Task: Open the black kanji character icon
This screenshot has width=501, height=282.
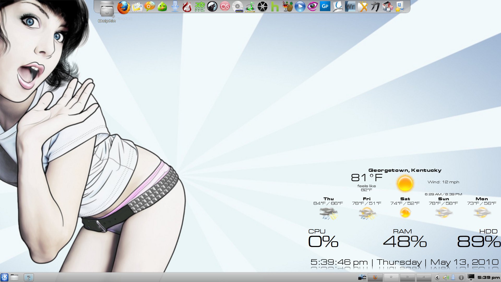Action: (375, 7)
